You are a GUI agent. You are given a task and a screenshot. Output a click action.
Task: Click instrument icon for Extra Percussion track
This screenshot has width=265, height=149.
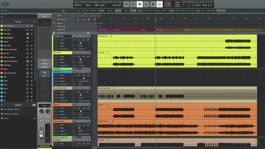click(28, 73)
